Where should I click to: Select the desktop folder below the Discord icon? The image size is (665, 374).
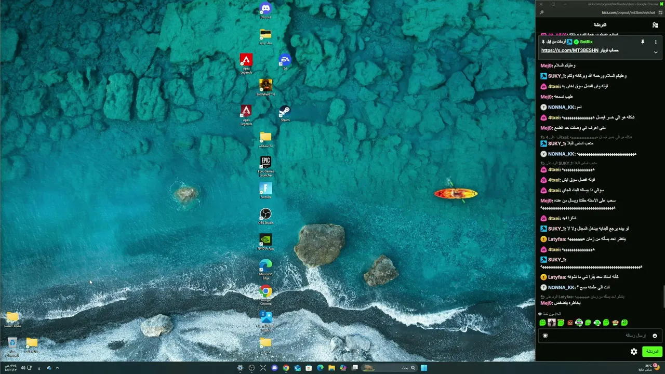(x=265, y=36)
